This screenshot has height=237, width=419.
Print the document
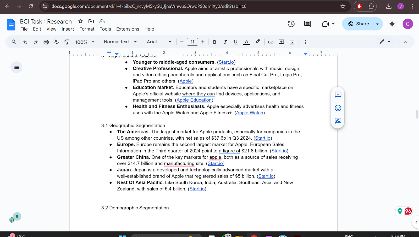coord(46,42)
